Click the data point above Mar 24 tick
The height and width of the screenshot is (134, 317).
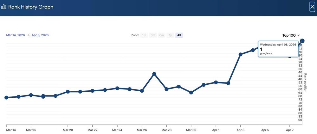pos(117,88)
